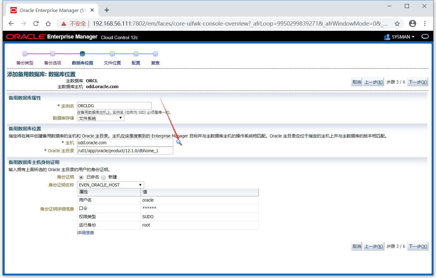
Task: Click the 备用数据库主机身份证明 section header
Action: pyautogui.click(x=34, y=162)
